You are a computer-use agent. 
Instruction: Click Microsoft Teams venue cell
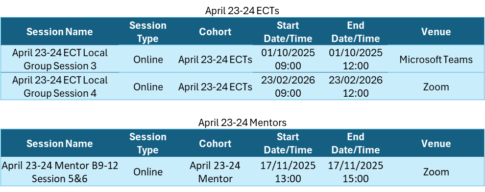[x=436, y=59]
